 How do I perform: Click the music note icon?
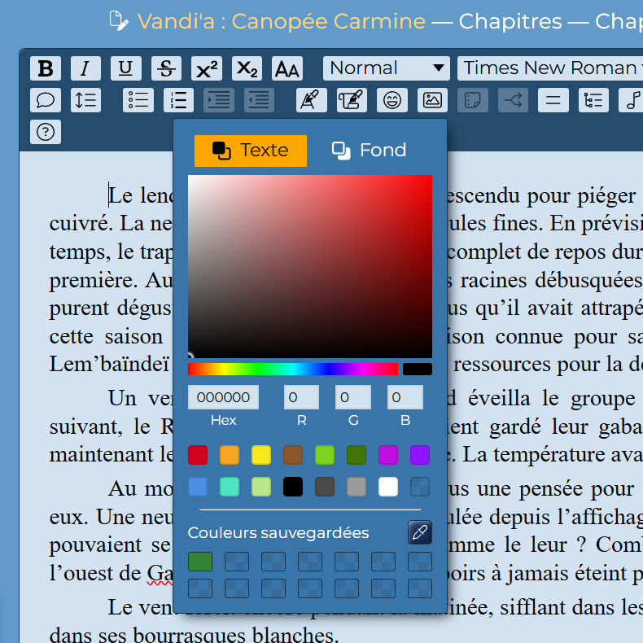click(632, 100)
